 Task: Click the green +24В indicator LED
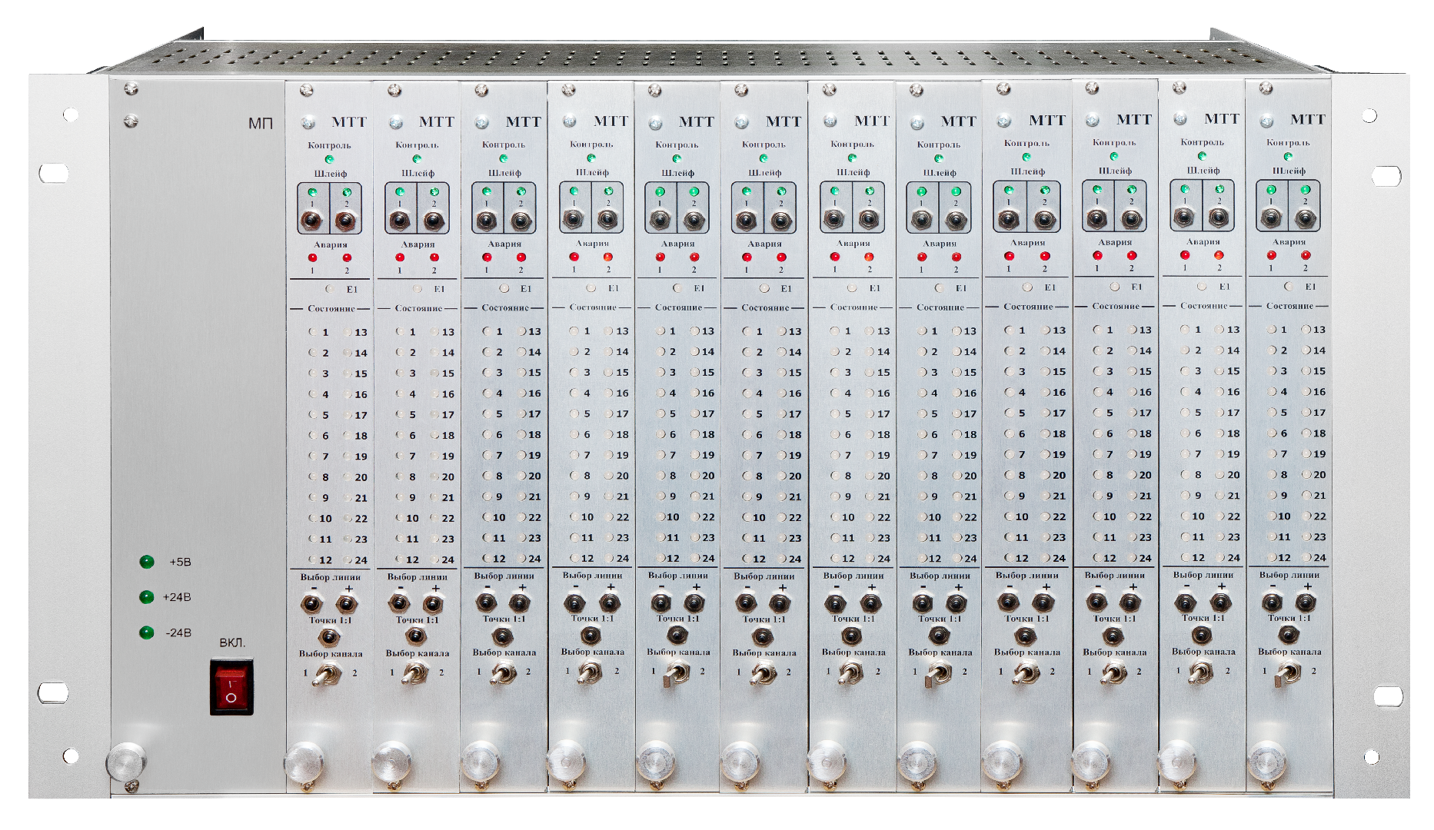(x=146, y=597)
